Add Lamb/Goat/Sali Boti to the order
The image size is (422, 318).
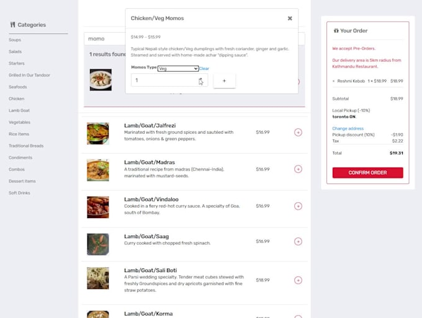(298, 280)
